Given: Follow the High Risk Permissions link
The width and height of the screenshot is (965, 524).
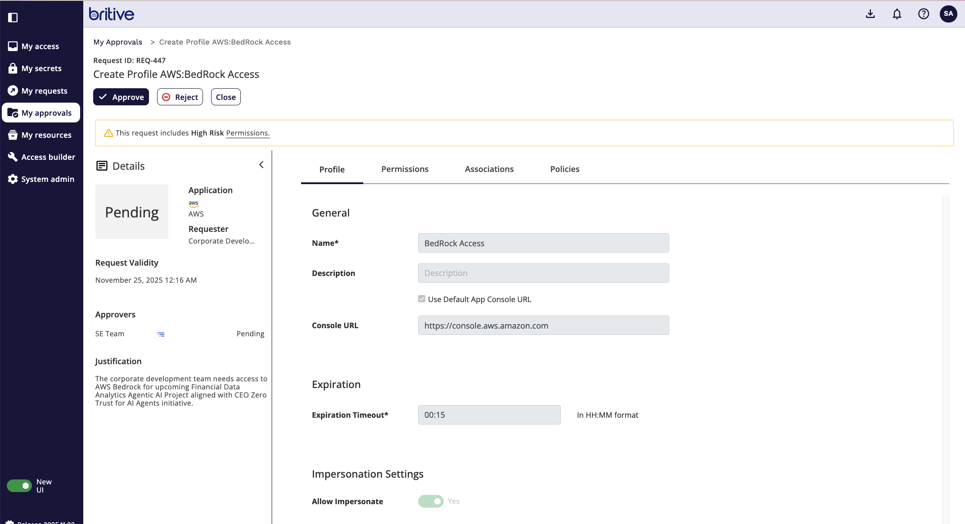Looking at the screenshot, I should [x=248, y=133].
